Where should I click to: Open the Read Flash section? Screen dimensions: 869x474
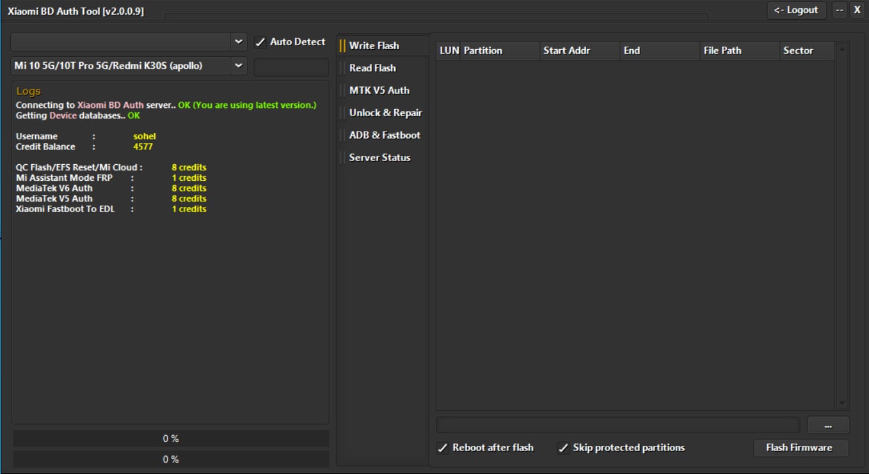click(372, 68)
